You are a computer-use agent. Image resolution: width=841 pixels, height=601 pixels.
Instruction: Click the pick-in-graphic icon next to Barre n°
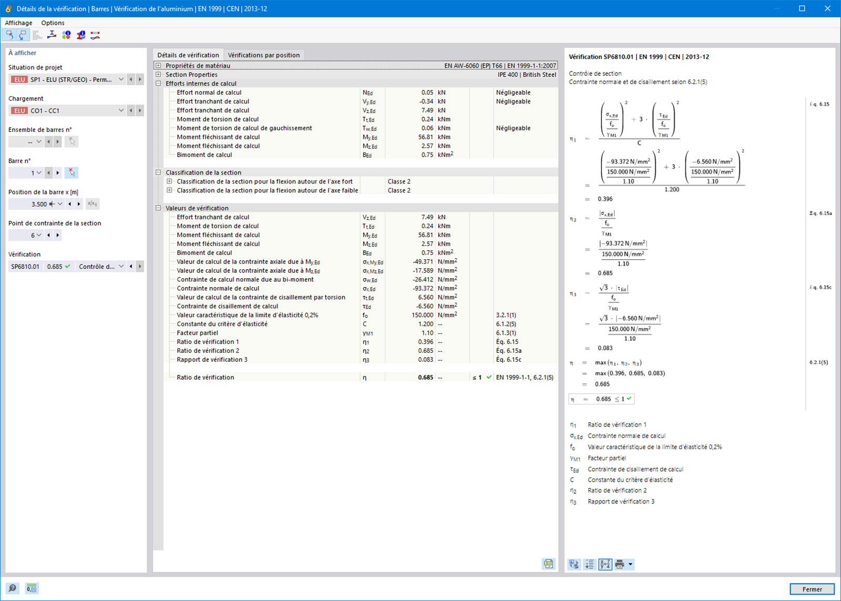pyautogui.click(x=71, y=172)
